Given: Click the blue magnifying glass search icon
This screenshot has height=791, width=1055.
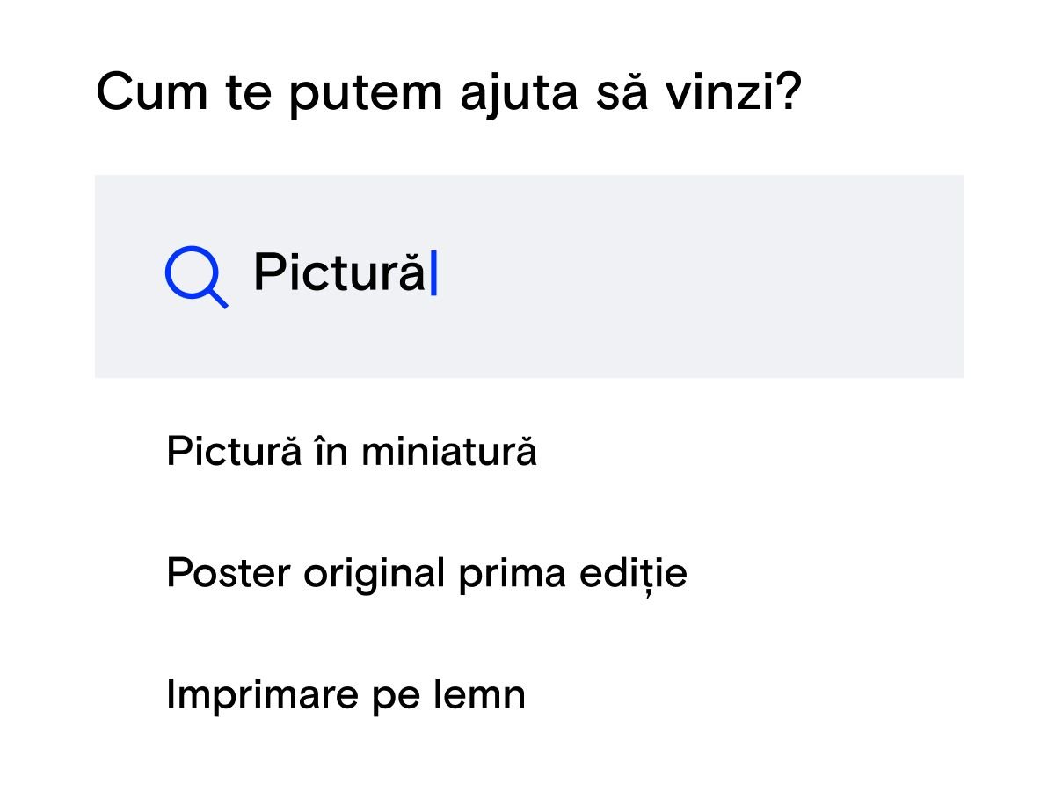Looking at the screenshot, I should pos(195,276).
